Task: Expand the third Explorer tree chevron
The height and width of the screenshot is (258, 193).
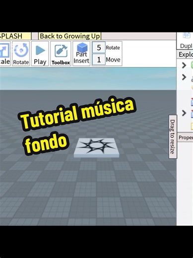Action: (x=184, y=113)
